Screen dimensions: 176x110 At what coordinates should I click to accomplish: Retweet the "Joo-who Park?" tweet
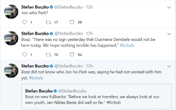tap(48, 22)
